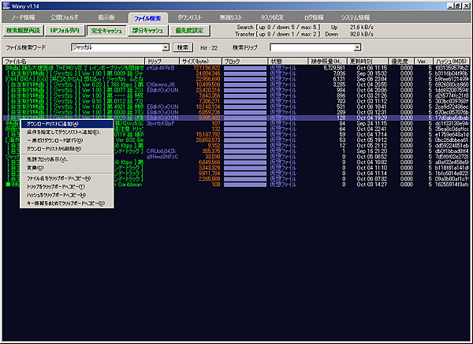Sort by the トリップ column header

(x=162, y=62)
